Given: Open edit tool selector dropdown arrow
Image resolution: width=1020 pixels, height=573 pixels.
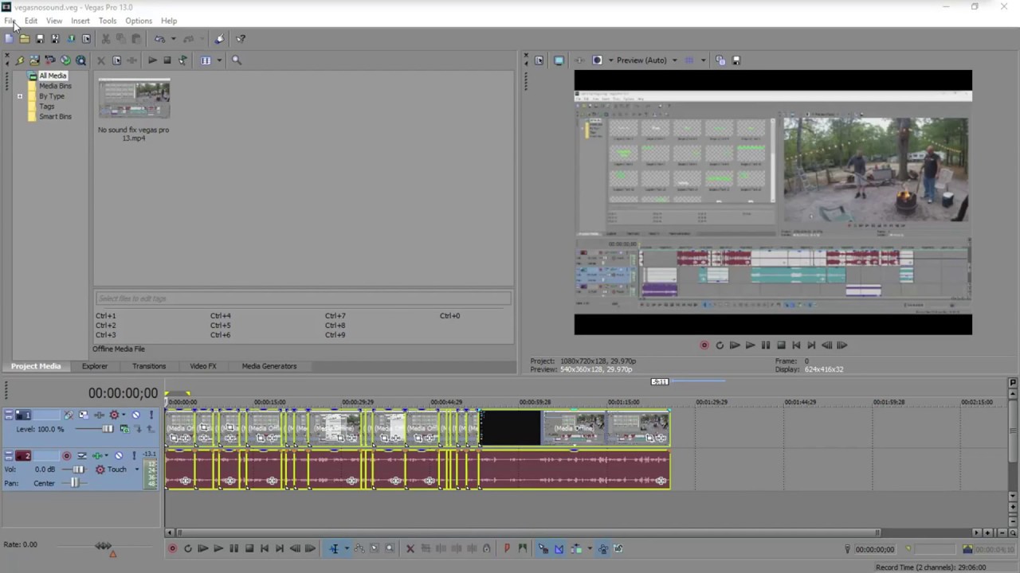Looking at the screenshot, I should tap(347, 548).
